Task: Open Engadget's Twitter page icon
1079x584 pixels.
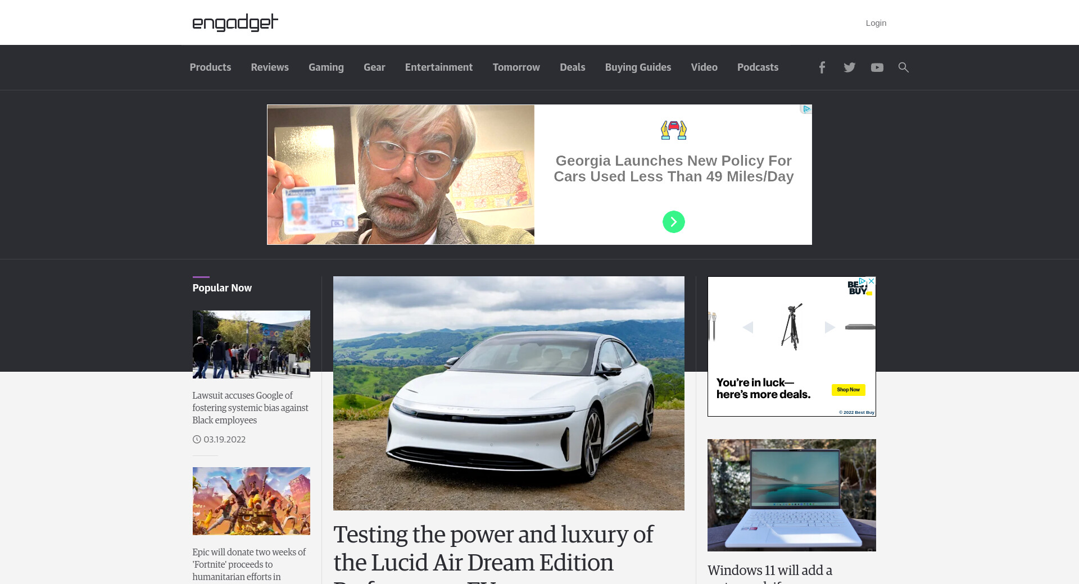Action: tap(849, 67)
